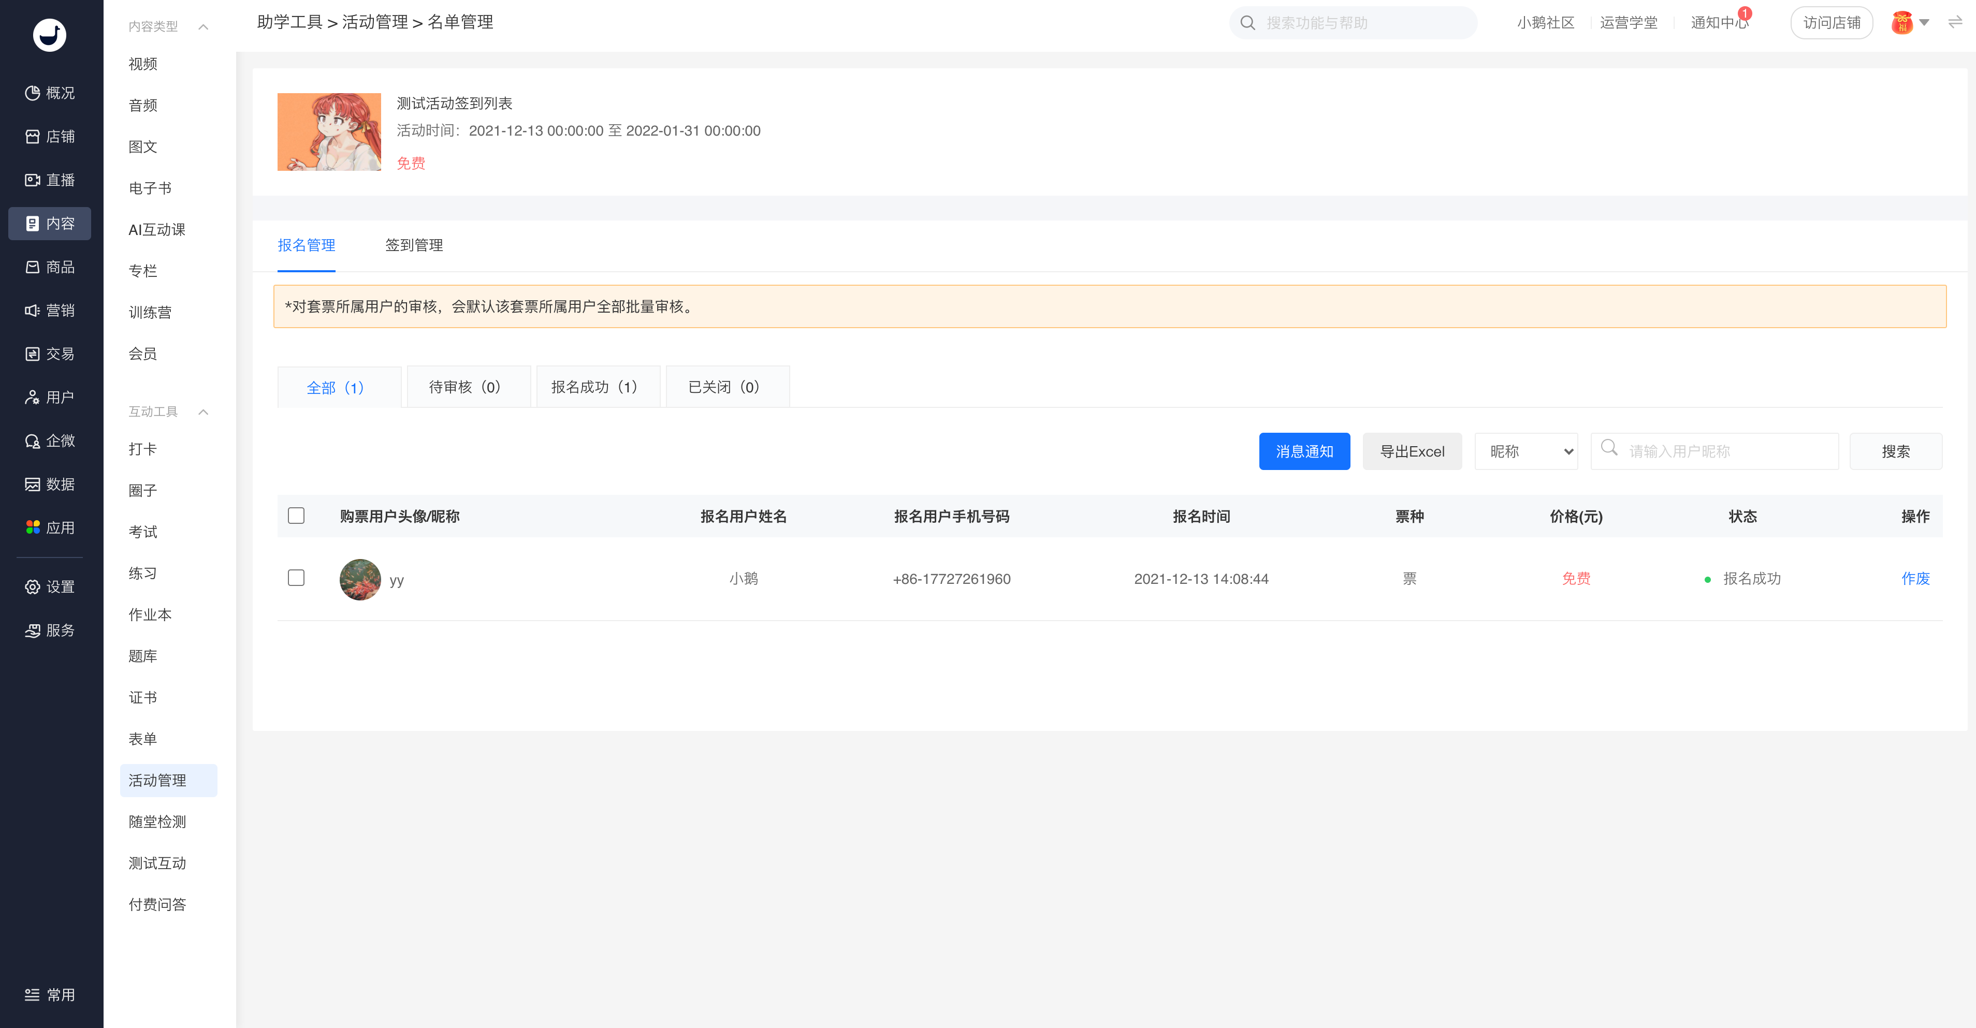Open the 营销 marketing megaphone icon
This screenshot has width=1976, height=1028.
[32, 311]
